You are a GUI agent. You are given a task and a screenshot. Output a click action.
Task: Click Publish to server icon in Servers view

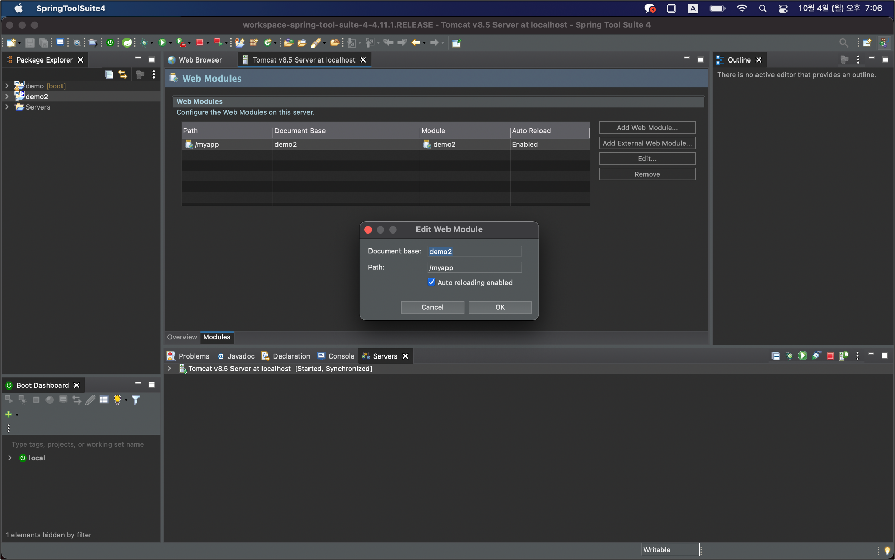click(843, 356)
